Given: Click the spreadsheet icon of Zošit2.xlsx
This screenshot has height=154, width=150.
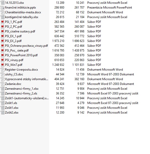Looking at the screenshot, I should point(3,113).
